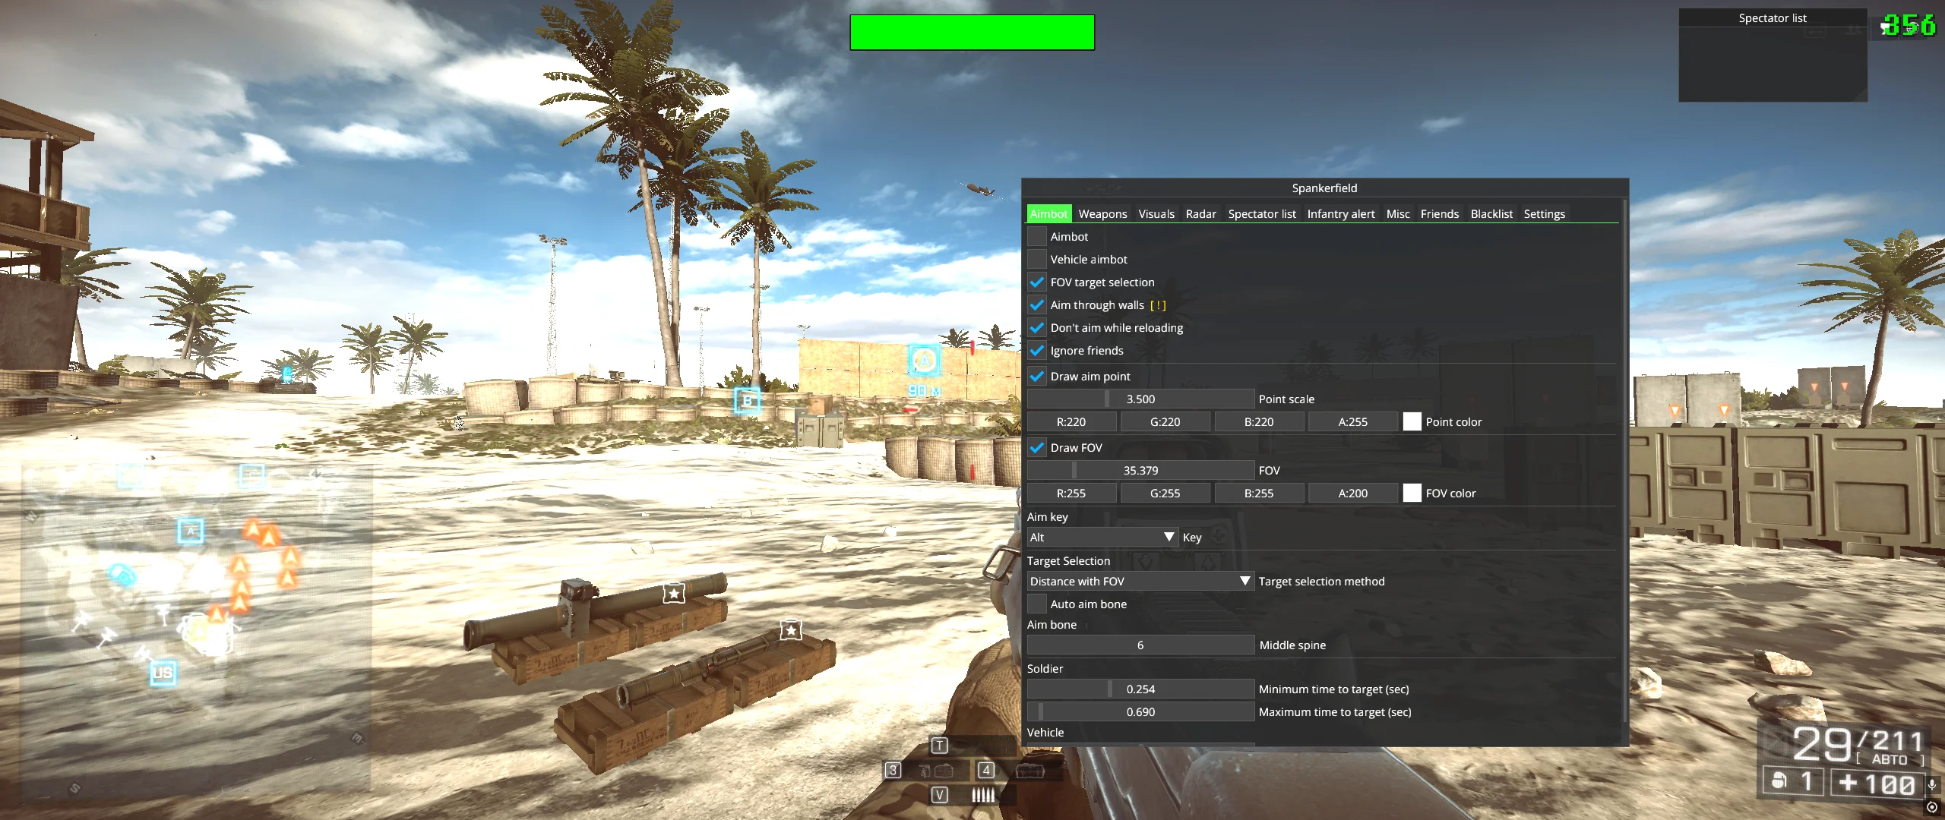Screen dimensions: 1945x820
Task: Open the Blacklist tab
Action: coord(1491,213)
